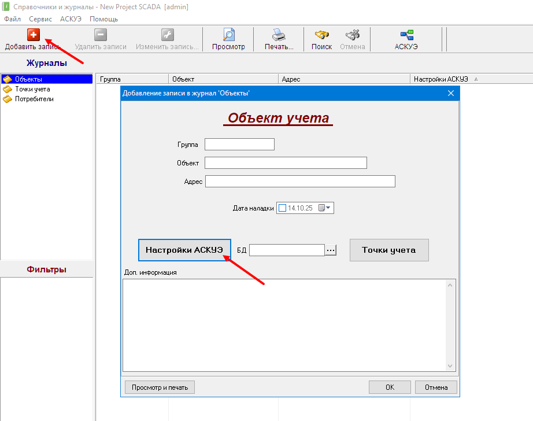Confirm the dialog with OK

click(390, 387)
